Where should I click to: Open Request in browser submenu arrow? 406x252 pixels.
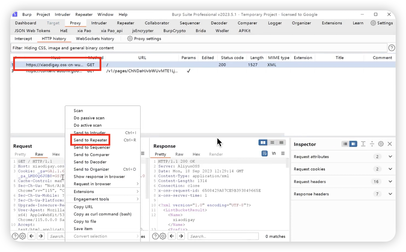coord(137,184)
